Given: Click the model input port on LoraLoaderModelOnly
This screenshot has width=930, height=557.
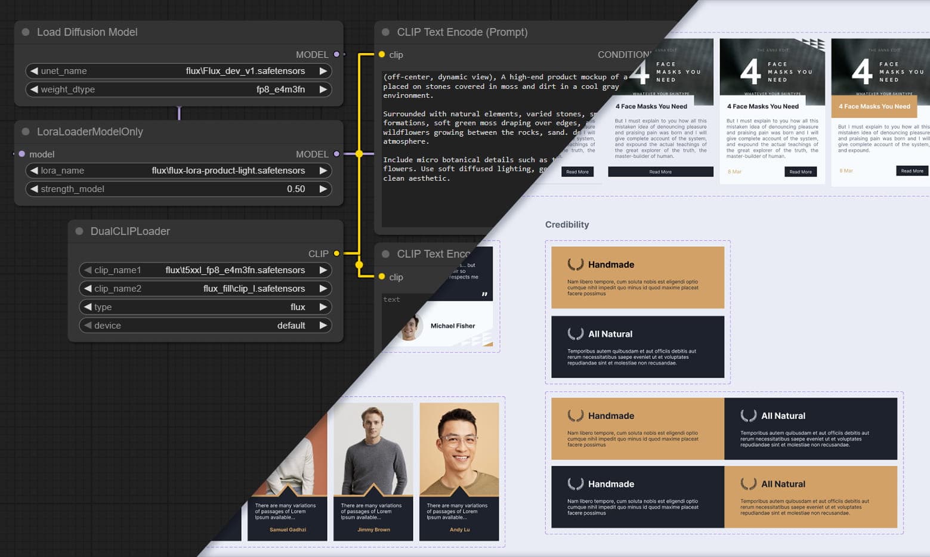Looking at the screenshot, I should (22, 154).
